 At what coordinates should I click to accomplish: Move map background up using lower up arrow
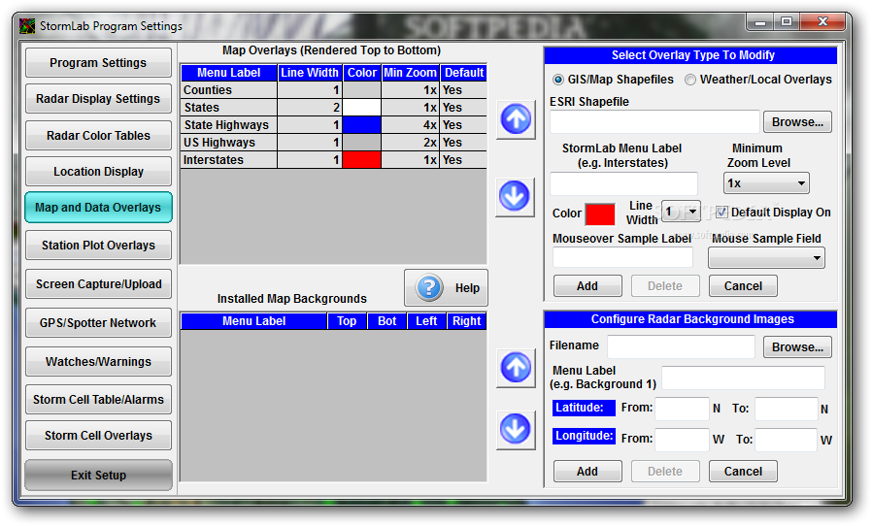[x=516, y=368]
